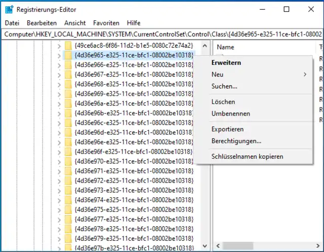This screenshot has width=324, height=252.
Task: Choose Schlüsselnamen kopieren from the context menu
Action: click(x=247, y=157)
